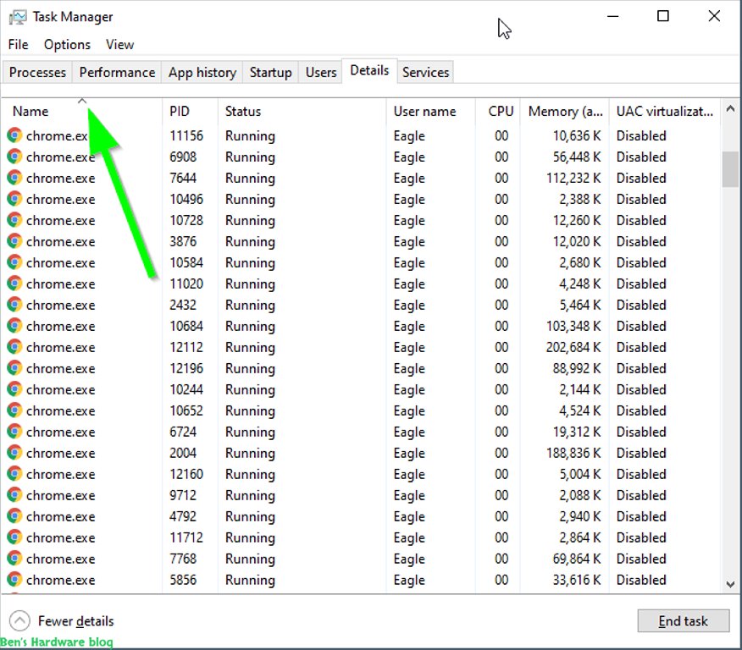Click the End task button

tap(683, 620)
